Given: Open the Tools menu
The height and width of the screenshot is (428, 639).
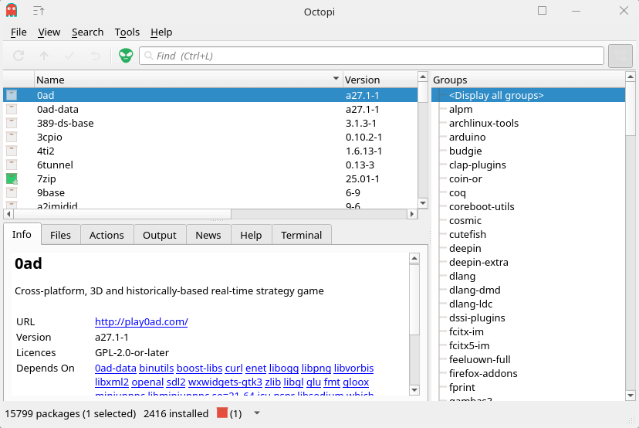Looking at the screenshot, I should (127, 32).
